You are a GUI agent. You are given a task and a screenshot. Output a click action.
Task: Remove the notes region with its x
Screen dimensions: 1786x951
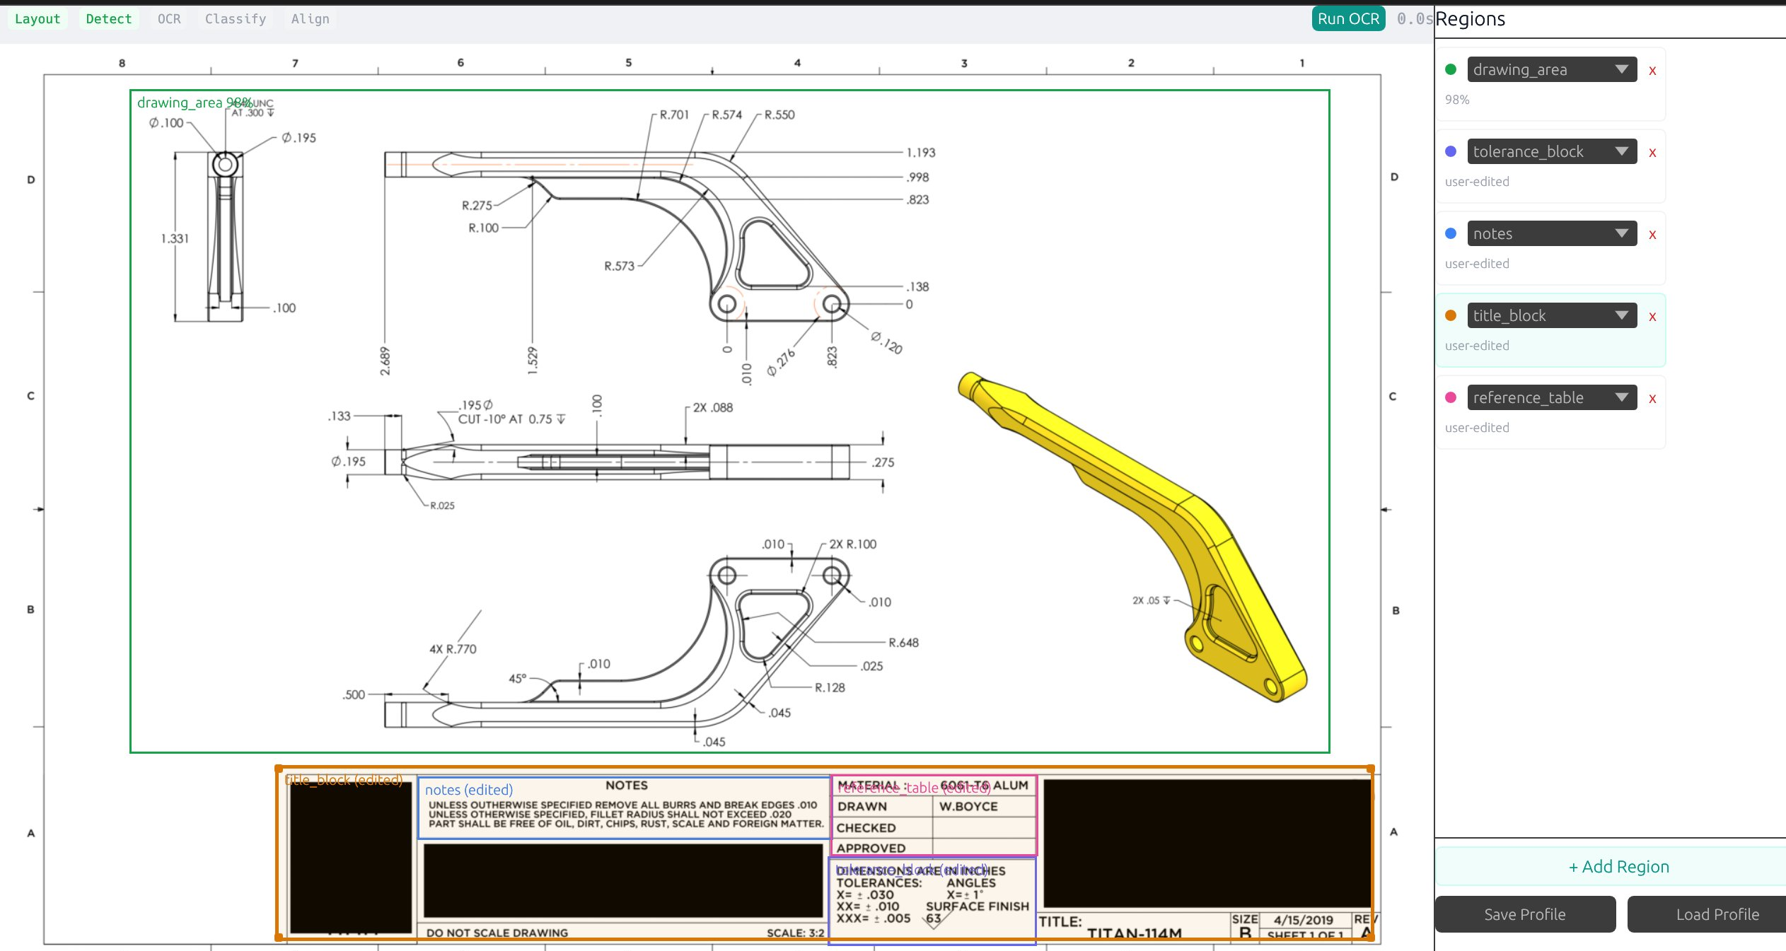[x=1652, y=235]
